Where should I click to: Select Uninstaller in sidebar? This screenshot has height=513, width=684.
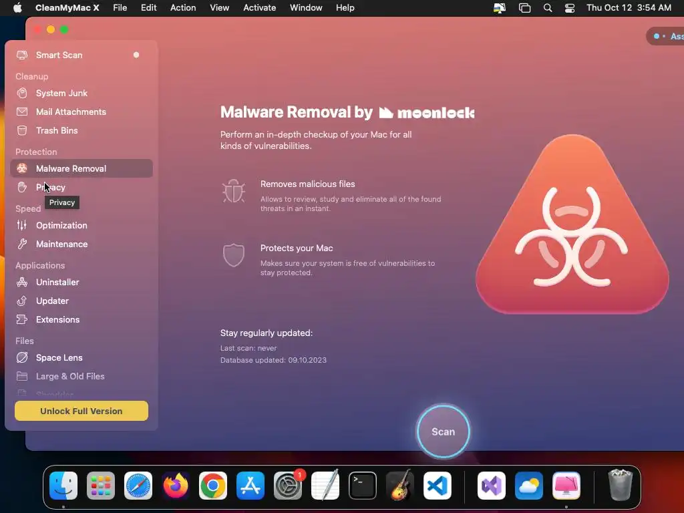[81, 282]
